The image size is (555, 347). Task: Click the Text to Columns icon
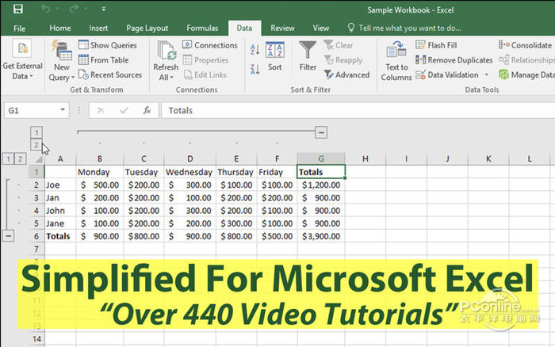(x=396, y=51)
